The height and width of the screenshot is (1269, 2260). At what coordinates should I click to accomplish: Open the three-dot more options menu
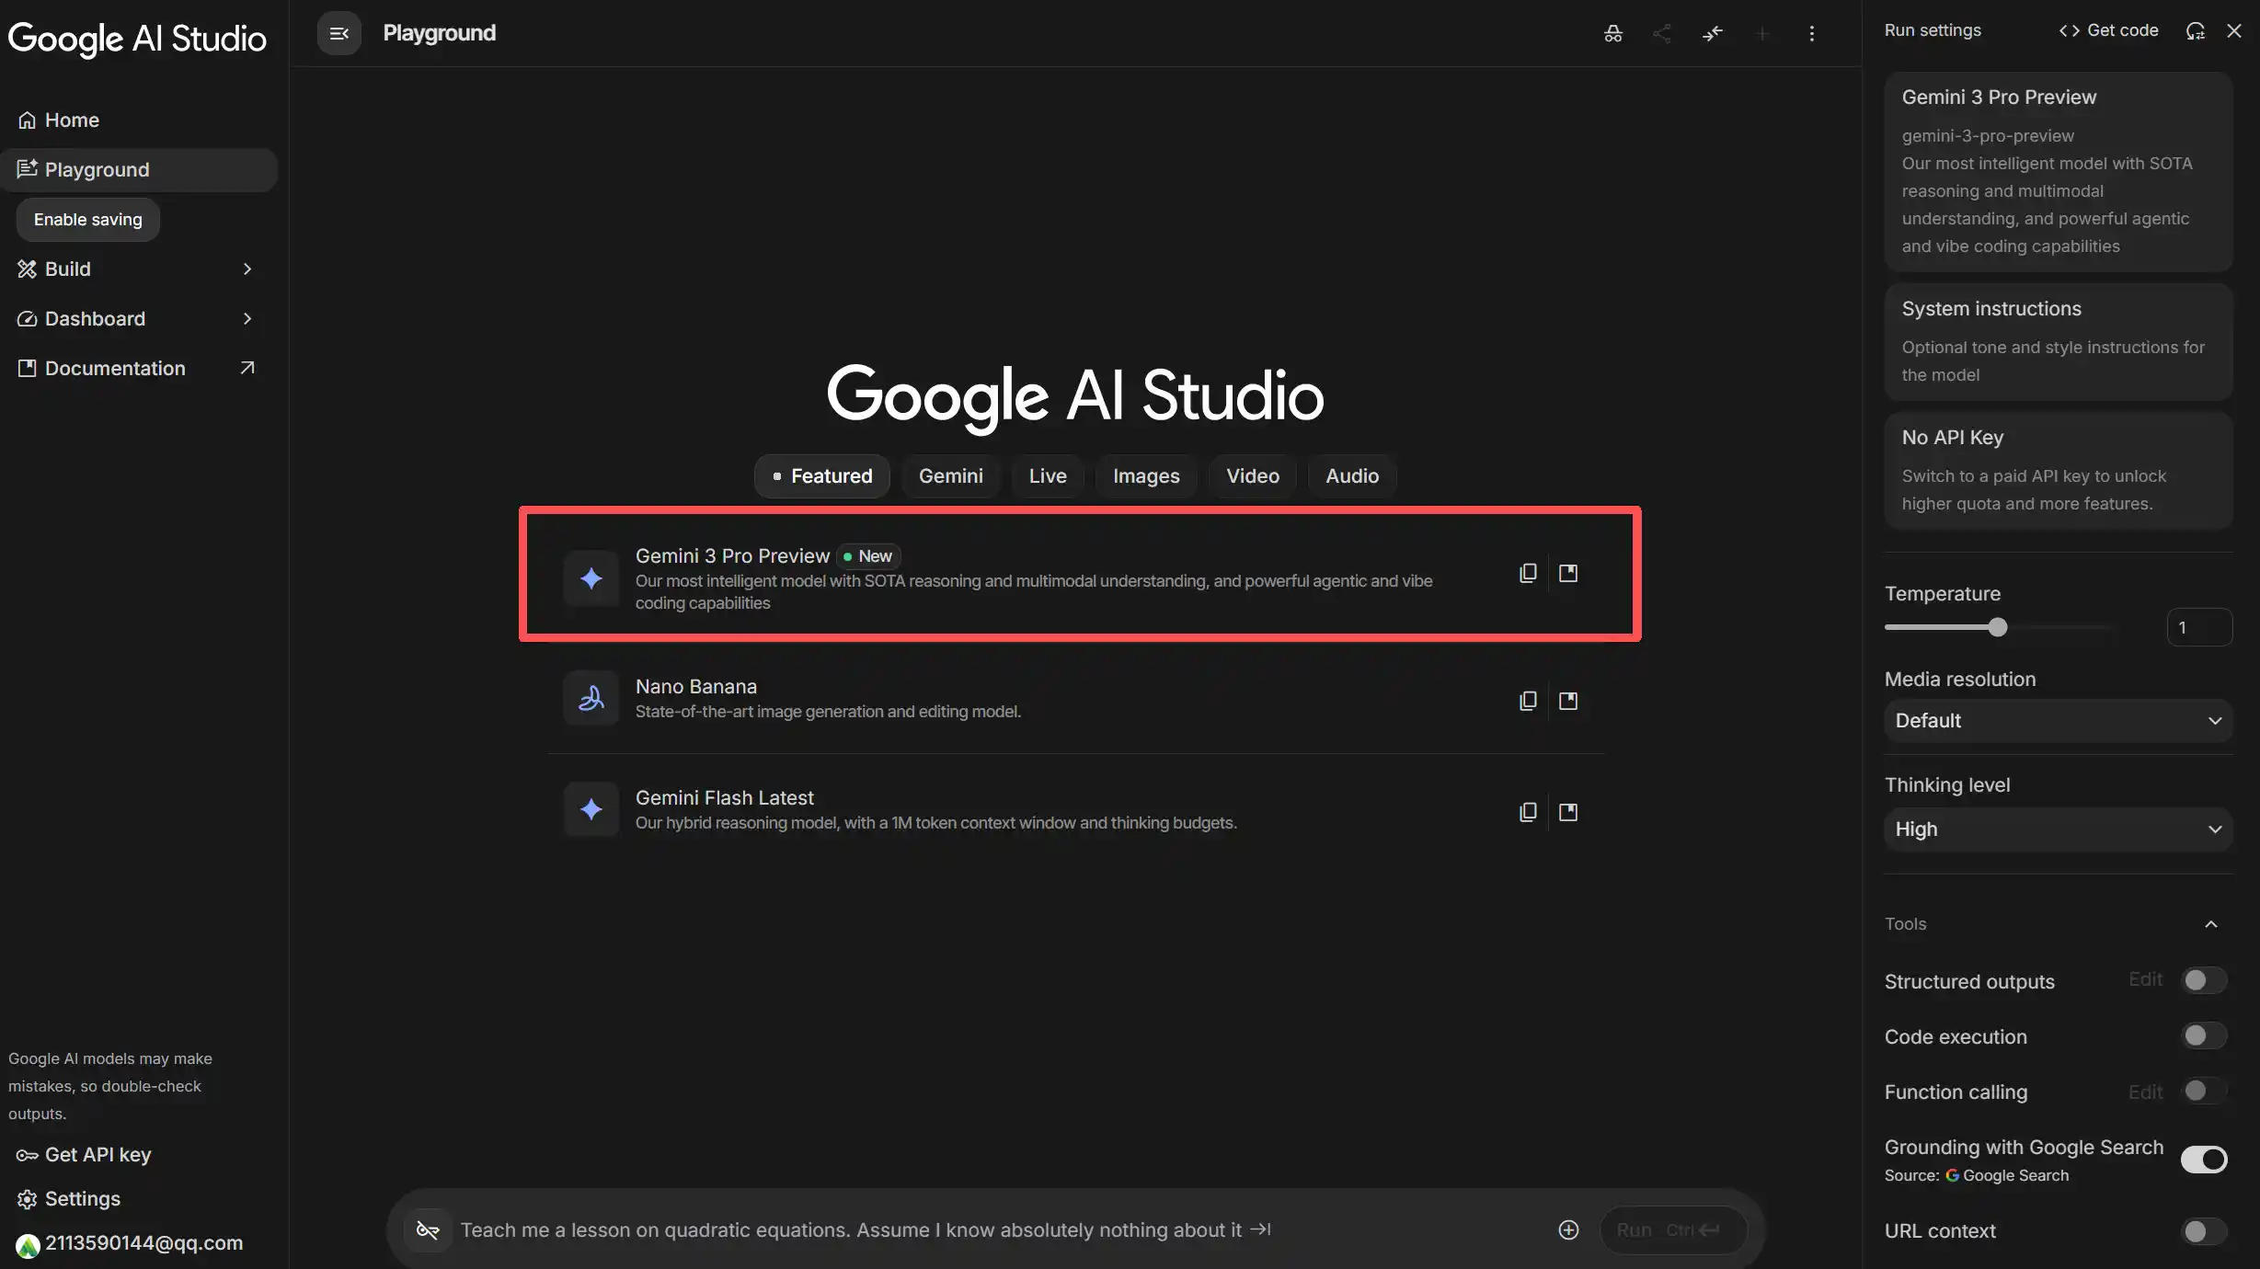pyautogui.click(x=1811, y=34)
